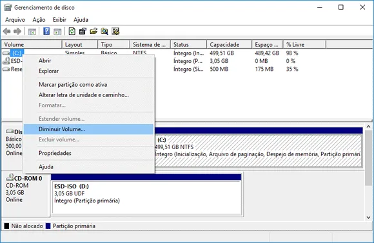
Task: Choose Ajuda in the context menu
Action: coord(88,167)
